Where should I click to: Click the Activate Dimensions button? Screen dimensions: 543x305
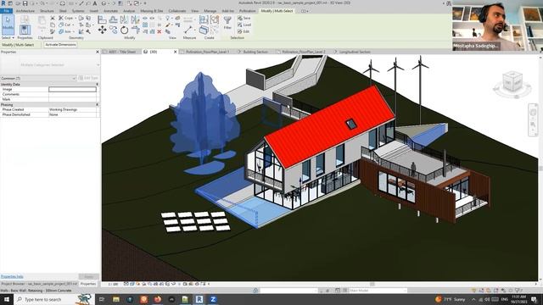tap(60, 45)
